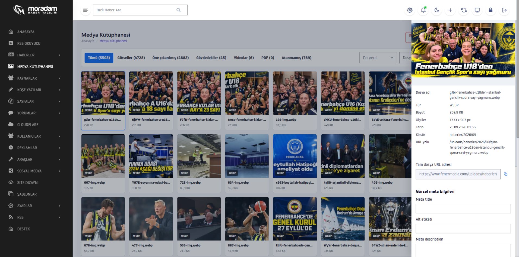Open the notifications bell icon
This screenshot has width=519, height=257.
click(423, 10)
